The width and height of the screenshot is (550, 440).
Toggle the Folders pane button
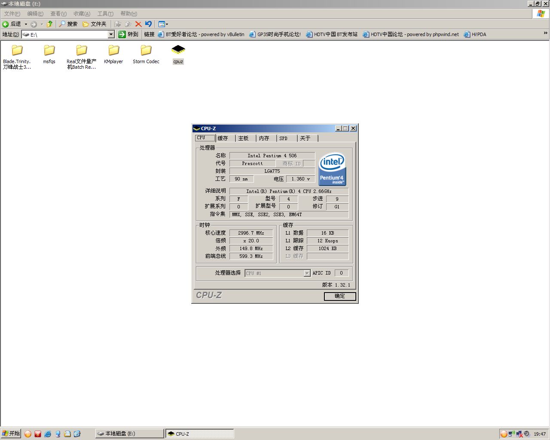click(94, 24)
